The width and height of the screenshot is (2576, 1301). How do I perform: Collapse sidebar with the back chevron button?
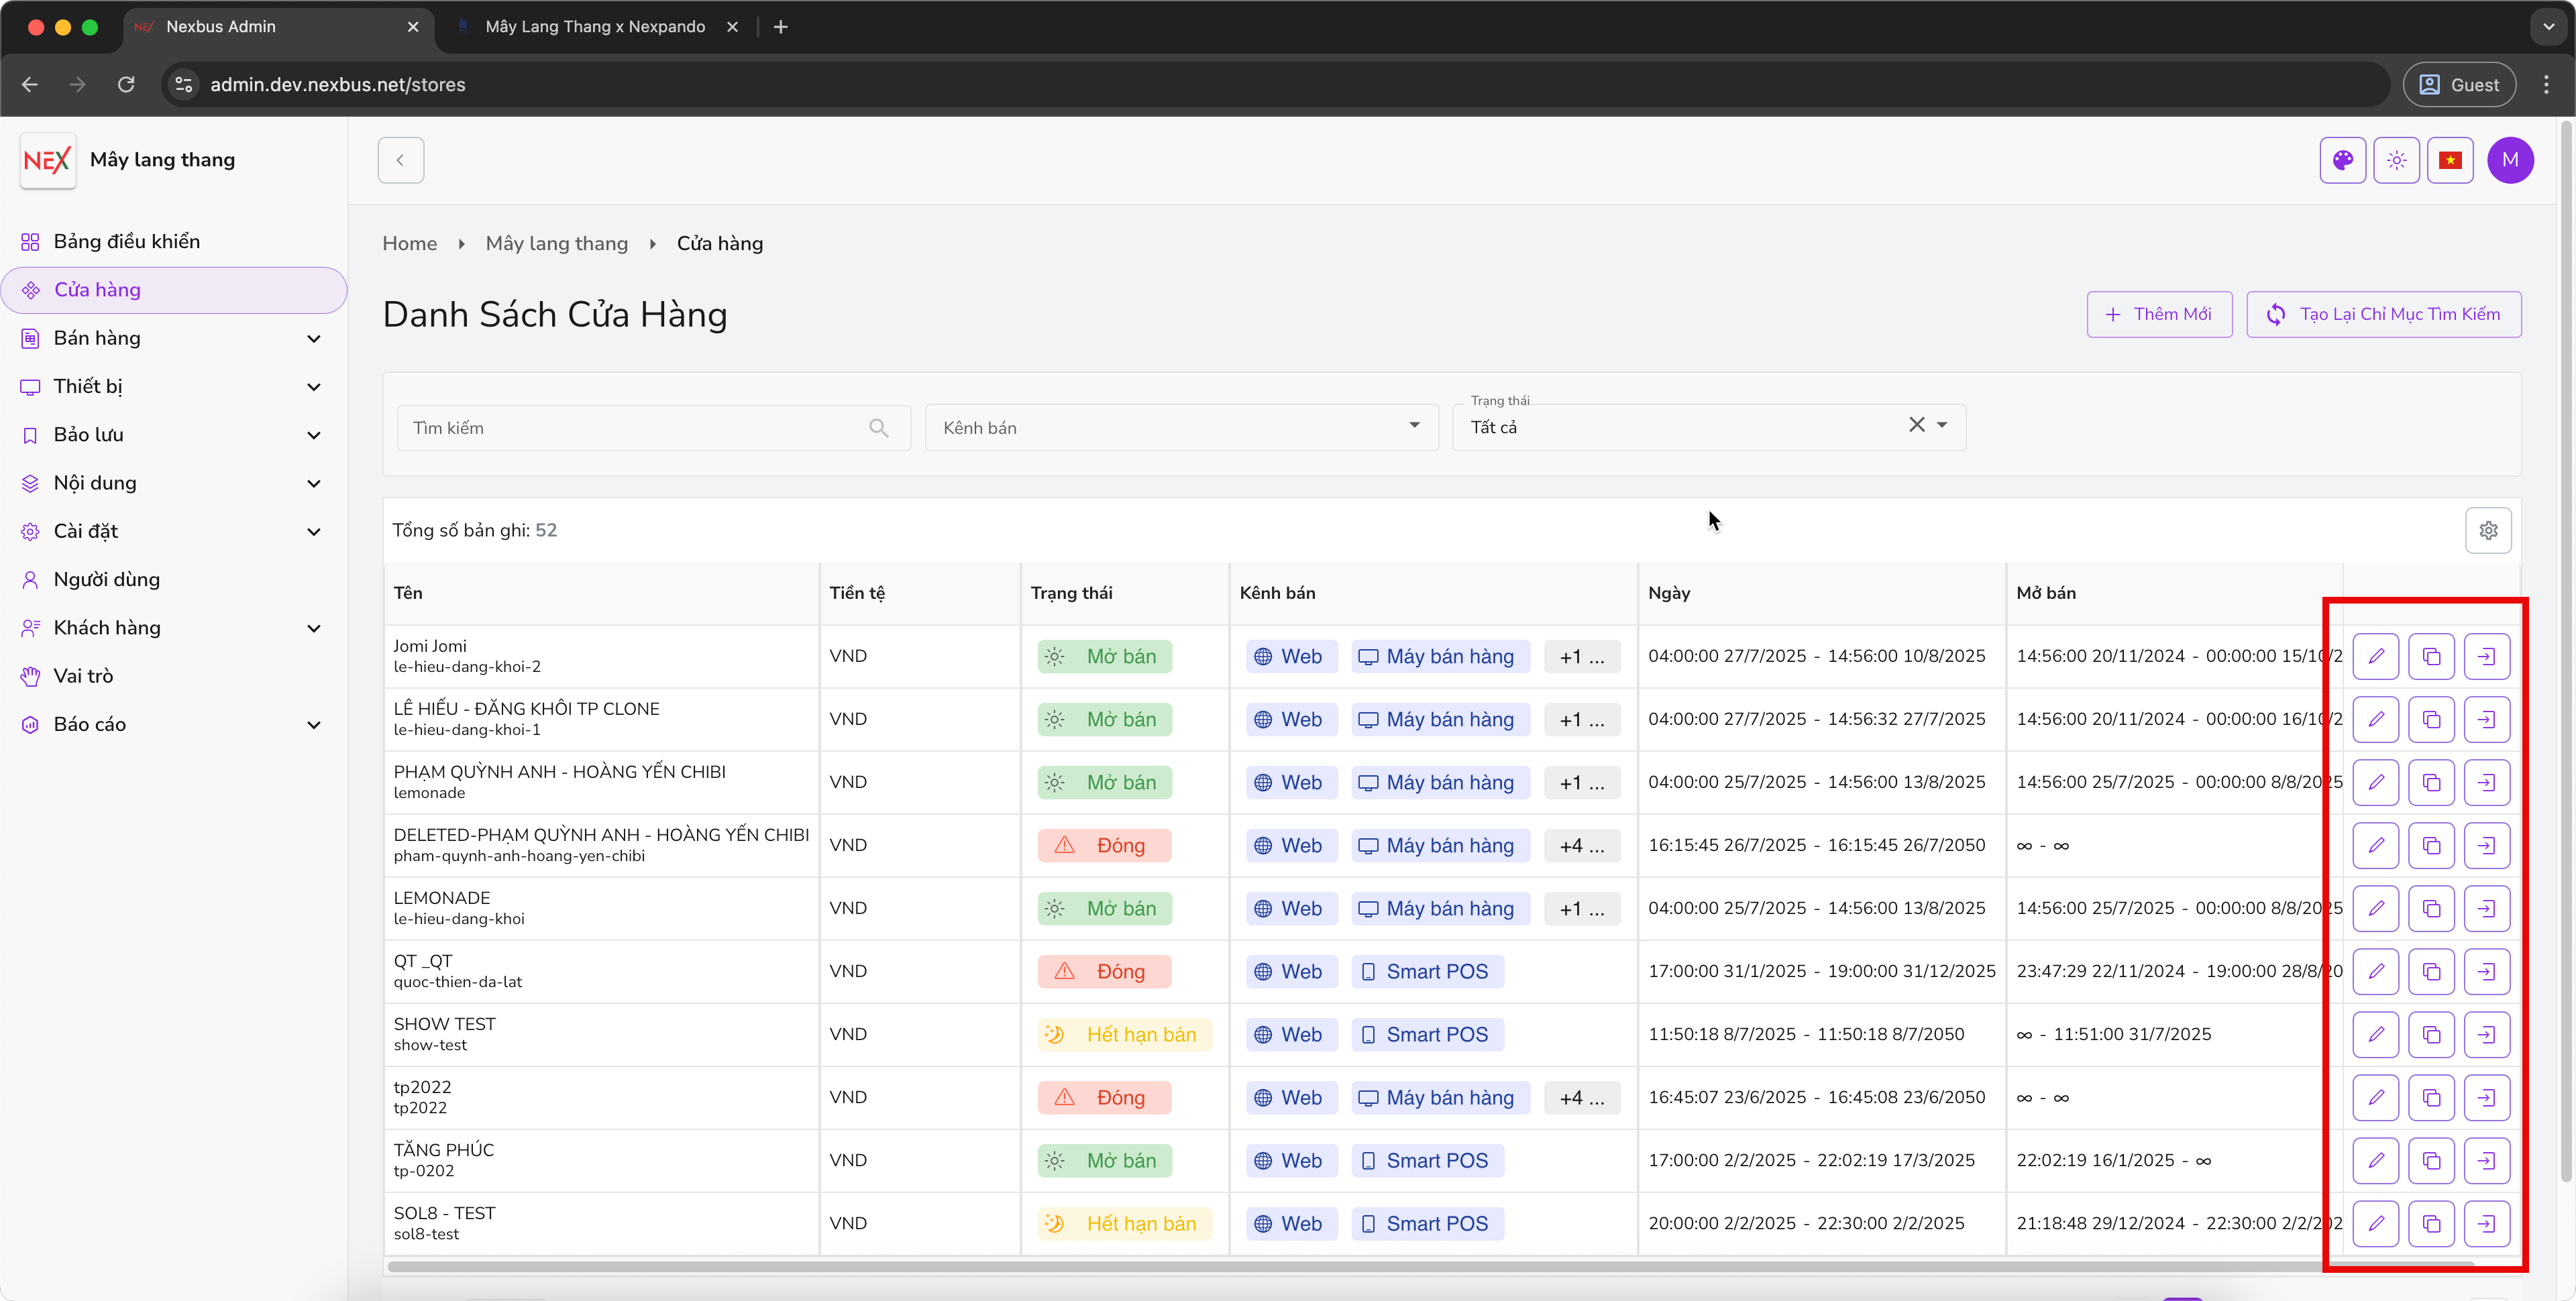401,160
